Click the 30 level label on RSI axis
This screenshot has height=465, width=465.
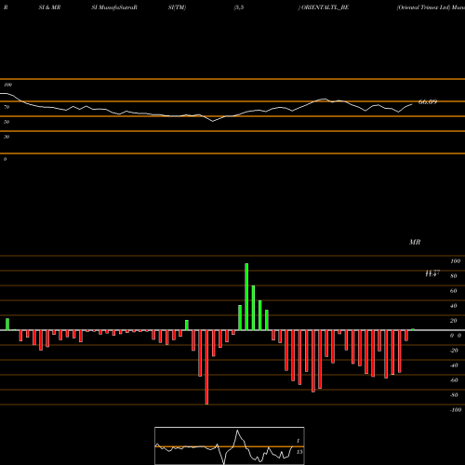(x=7, y=137)
